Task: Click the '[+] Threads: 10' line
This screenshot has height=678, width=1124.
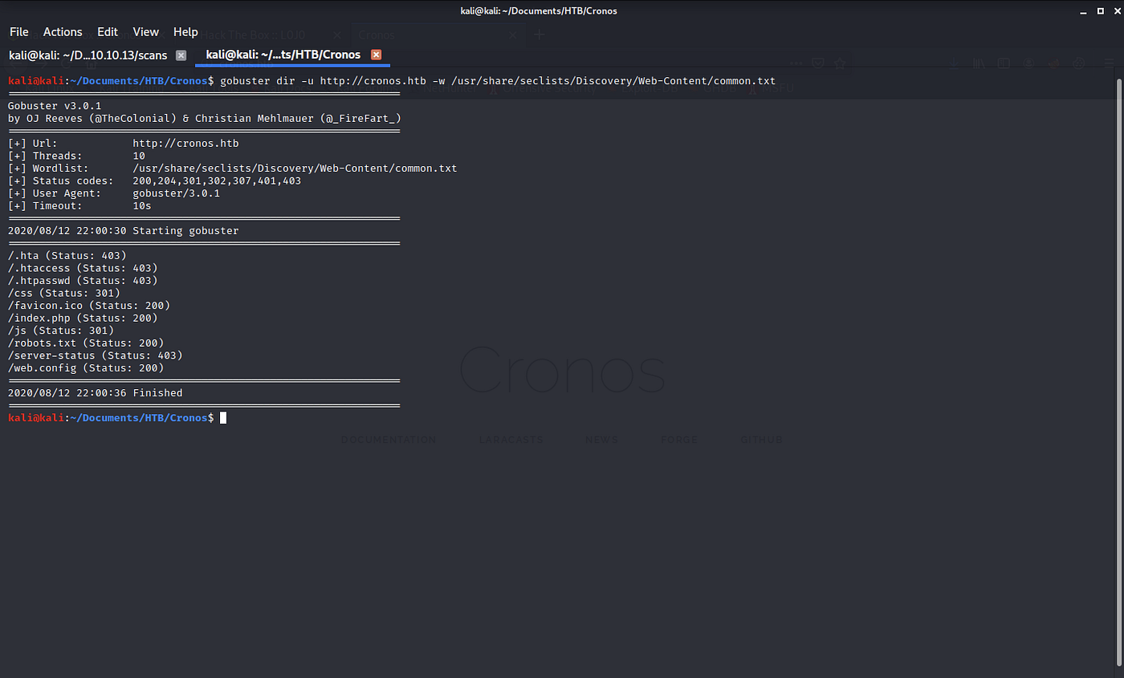Action: [x=77, y=156]
